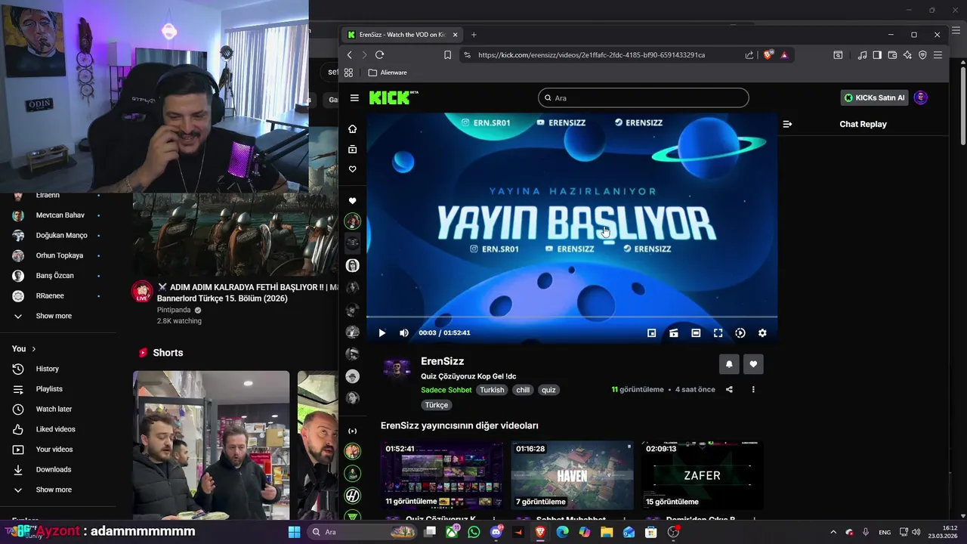Open the live icon in Kick sidebar
Image resolution: width=967 pixels, height=544 pixels.
pos(352,431)
